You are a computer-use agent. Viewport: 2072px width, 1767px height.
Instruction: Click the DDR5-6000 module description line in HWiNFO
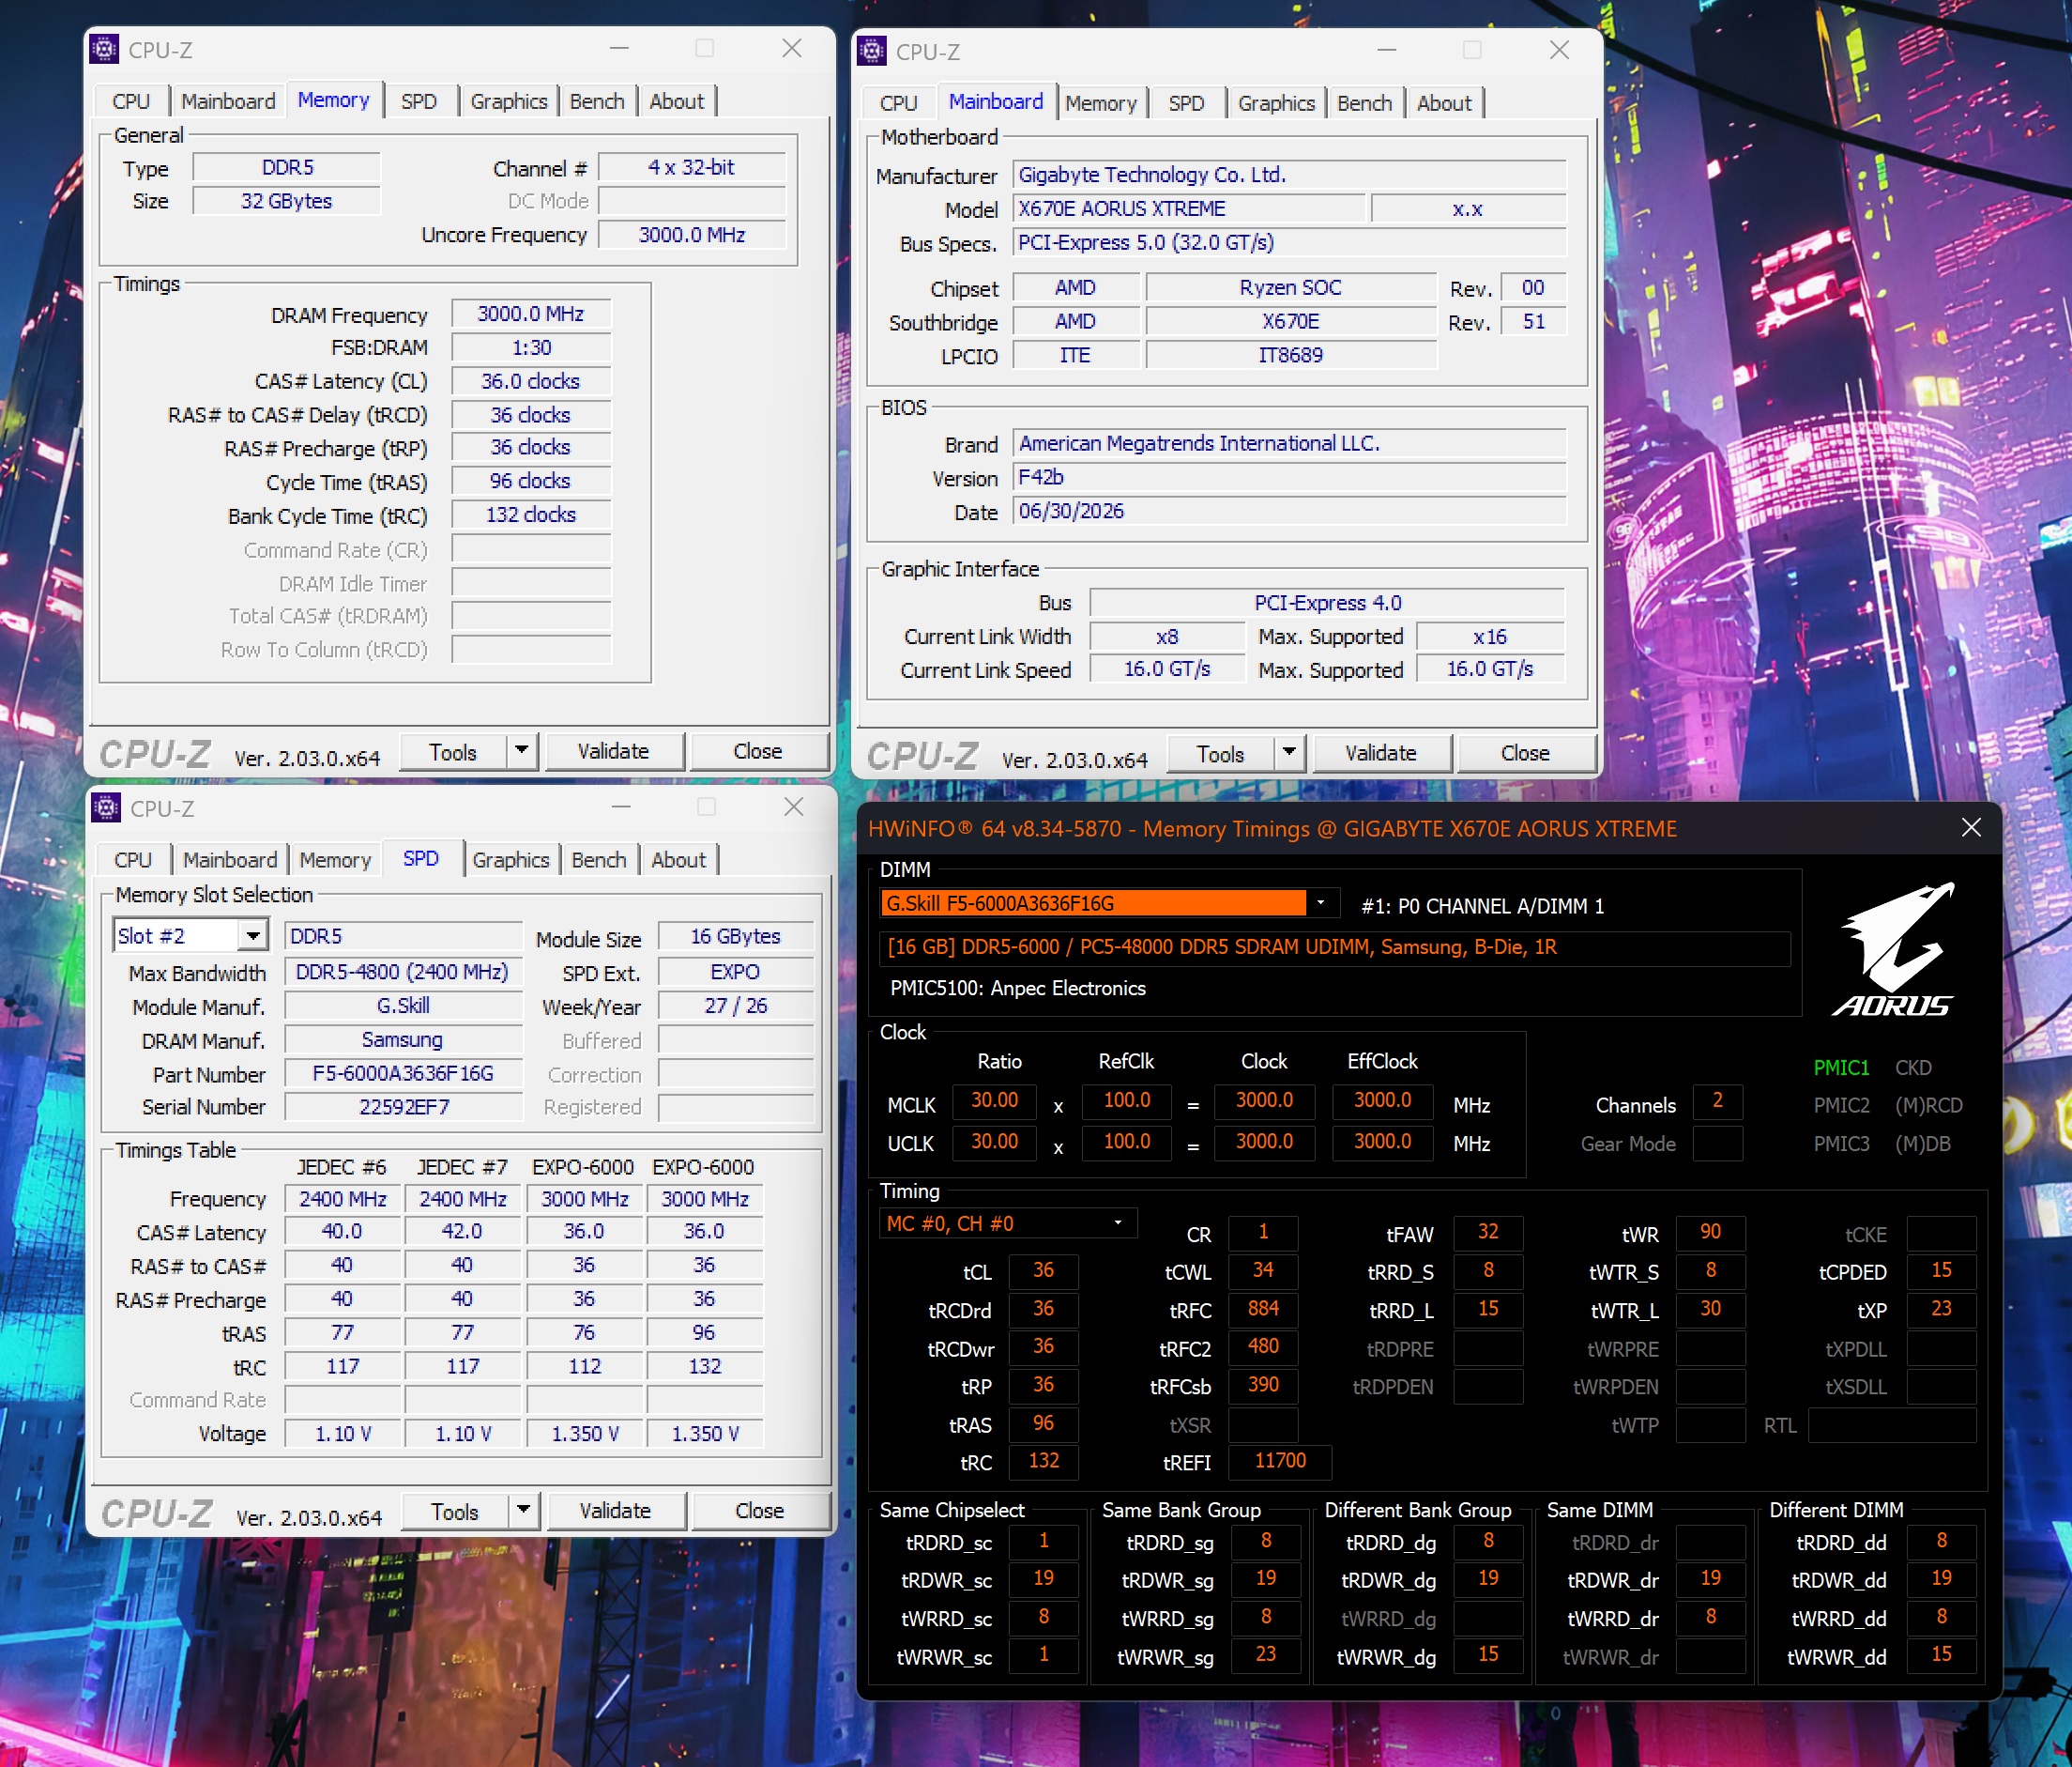(1334, 947)
